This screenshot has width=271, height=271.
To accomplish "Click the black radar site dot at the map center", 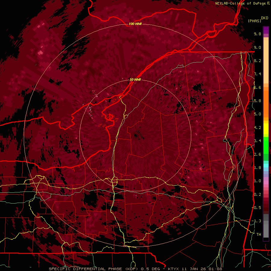I will point(135,135).
